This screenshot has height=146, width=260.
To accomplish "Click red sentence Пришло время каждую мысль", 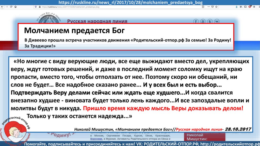I will coord(163,108).
